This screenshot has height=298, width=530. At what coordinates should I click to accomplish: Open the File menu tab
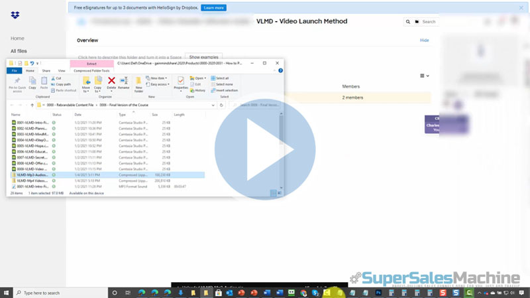(x=15, y=70)
